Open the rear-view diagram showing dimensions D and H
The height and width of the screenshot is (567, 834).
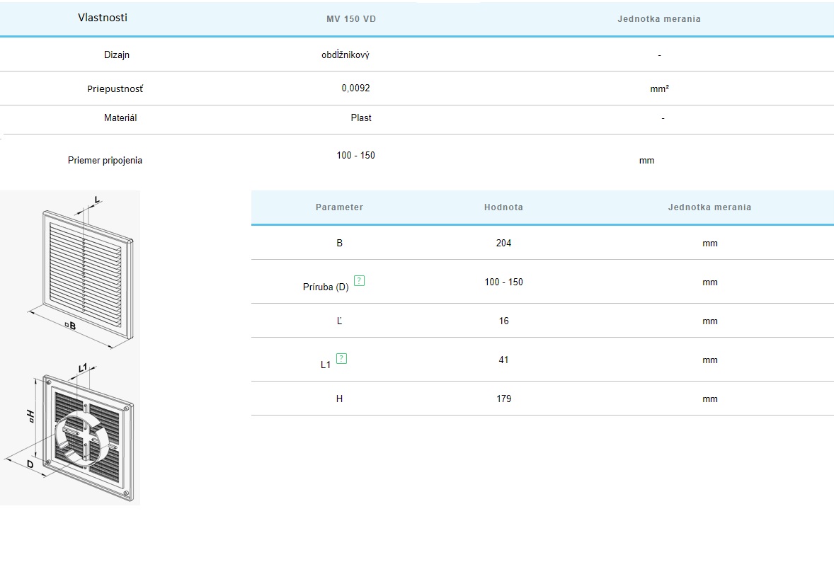(72, 432)
